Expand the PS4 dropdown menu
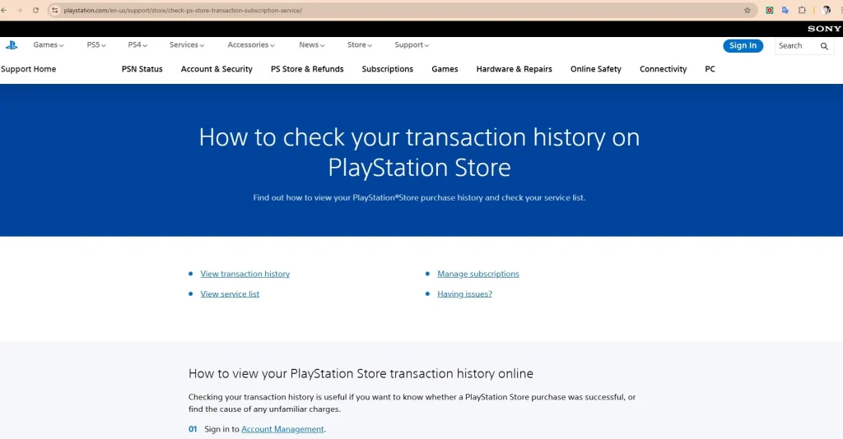 [x=137, y=45]
